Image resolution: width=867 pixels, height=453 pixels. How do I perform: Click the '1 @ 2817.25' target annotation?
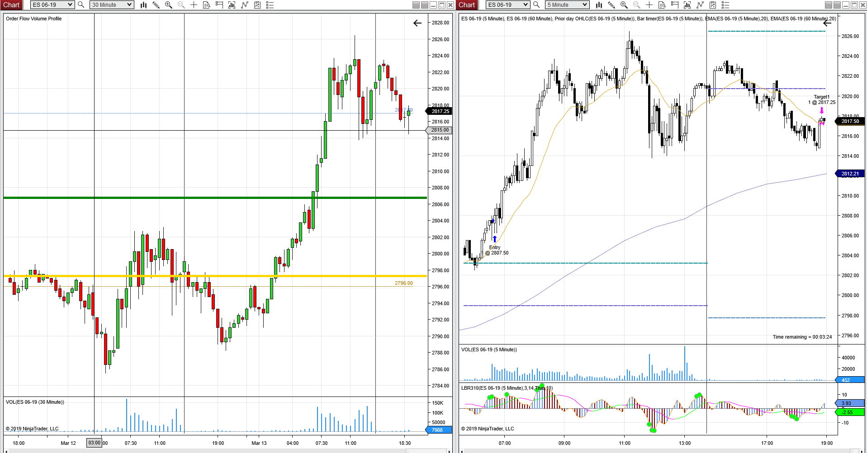coord(822,102)
